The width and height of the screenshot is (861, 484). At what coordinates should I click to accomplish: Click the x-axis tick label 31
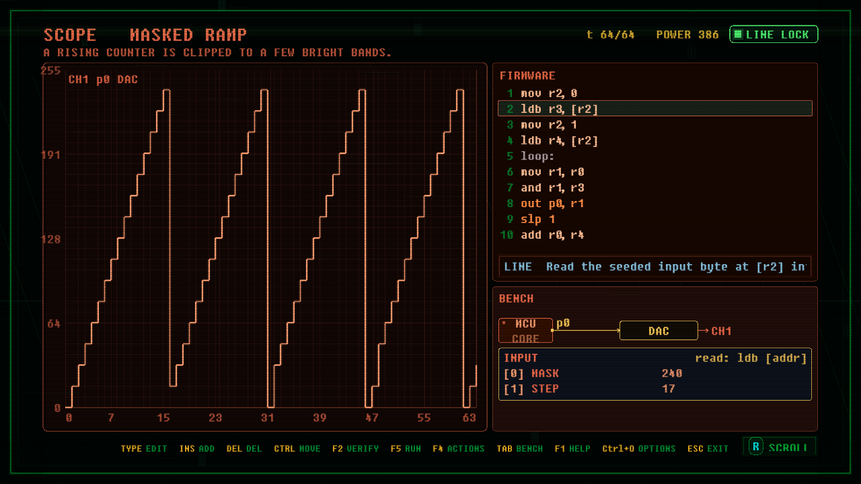268,417
